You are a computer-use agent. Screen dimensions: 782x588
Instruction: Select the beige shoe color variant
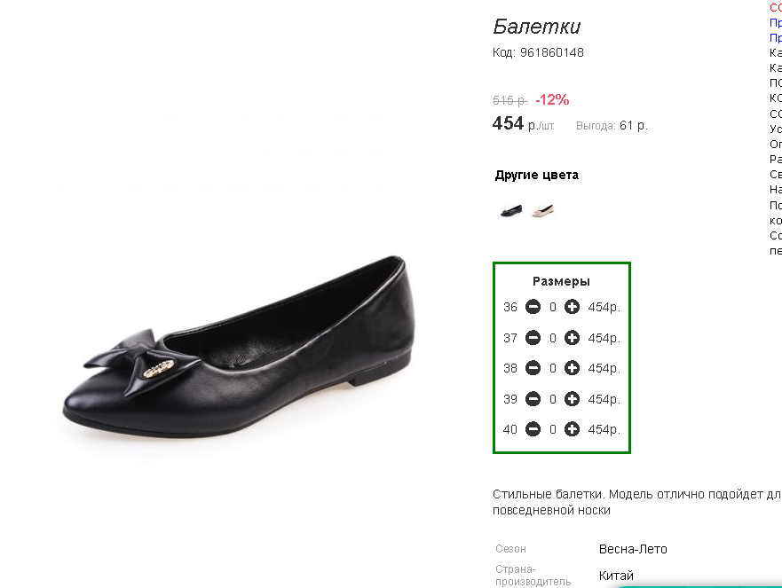(543, 211)
